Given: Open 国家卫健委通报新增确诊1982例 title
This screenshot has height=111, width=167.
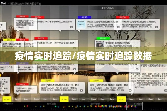Looking at the screenshot, I should [x=109, y=85].
